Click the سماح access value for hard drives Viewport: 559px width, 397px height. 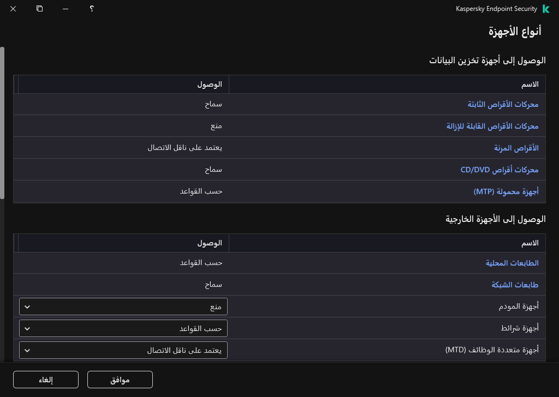(x=215, y=104)
